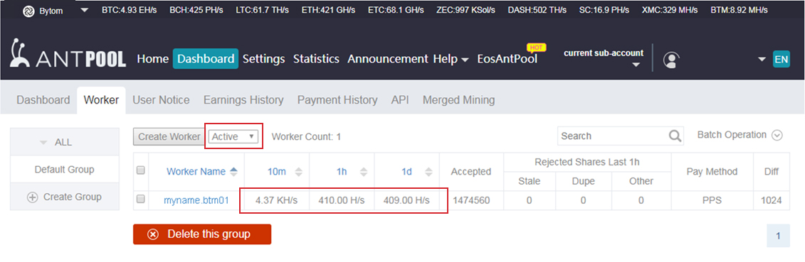Click the BCH:425 PH/s ticker entry
This screenshot has height=262, width=805.
click(x=196, y=10)
